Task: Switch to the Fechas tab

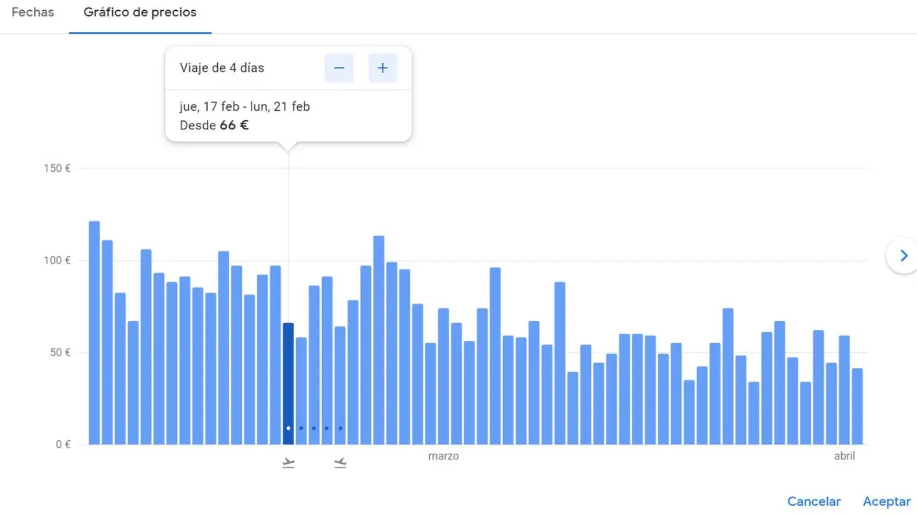Action: coord(32,13)
